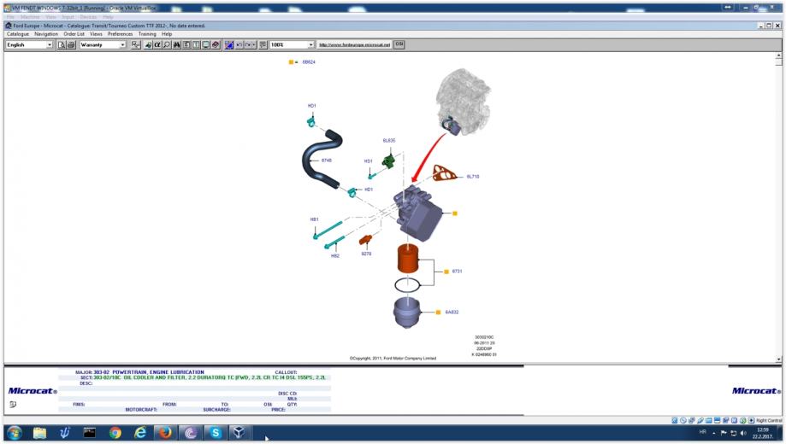The height and width of the screenshot is (444, 786).
Task: Open File Explorer from taskbar
Action: click(x=39, y=433)
